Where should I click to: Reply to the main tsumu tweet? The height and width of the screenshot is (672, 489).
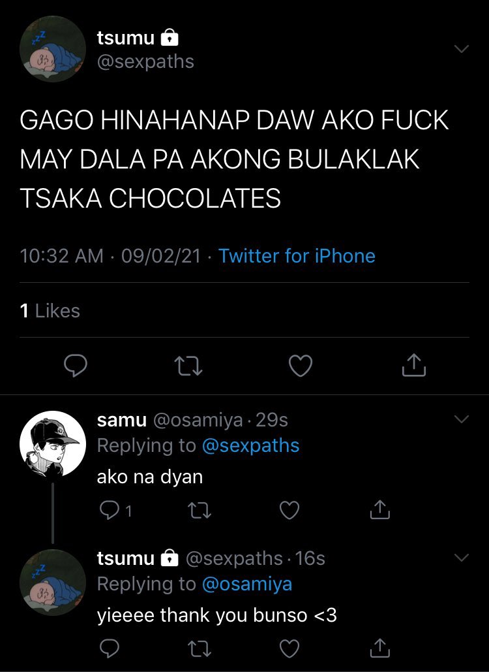(75, 366)
